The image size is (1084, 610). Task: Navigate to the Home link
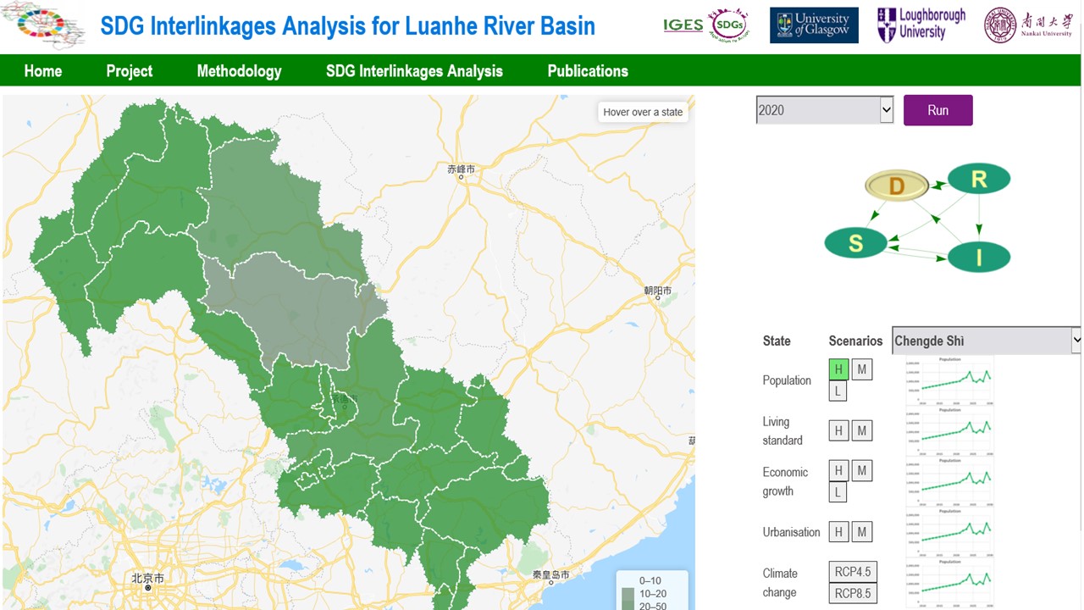click(x=43, y=71)
